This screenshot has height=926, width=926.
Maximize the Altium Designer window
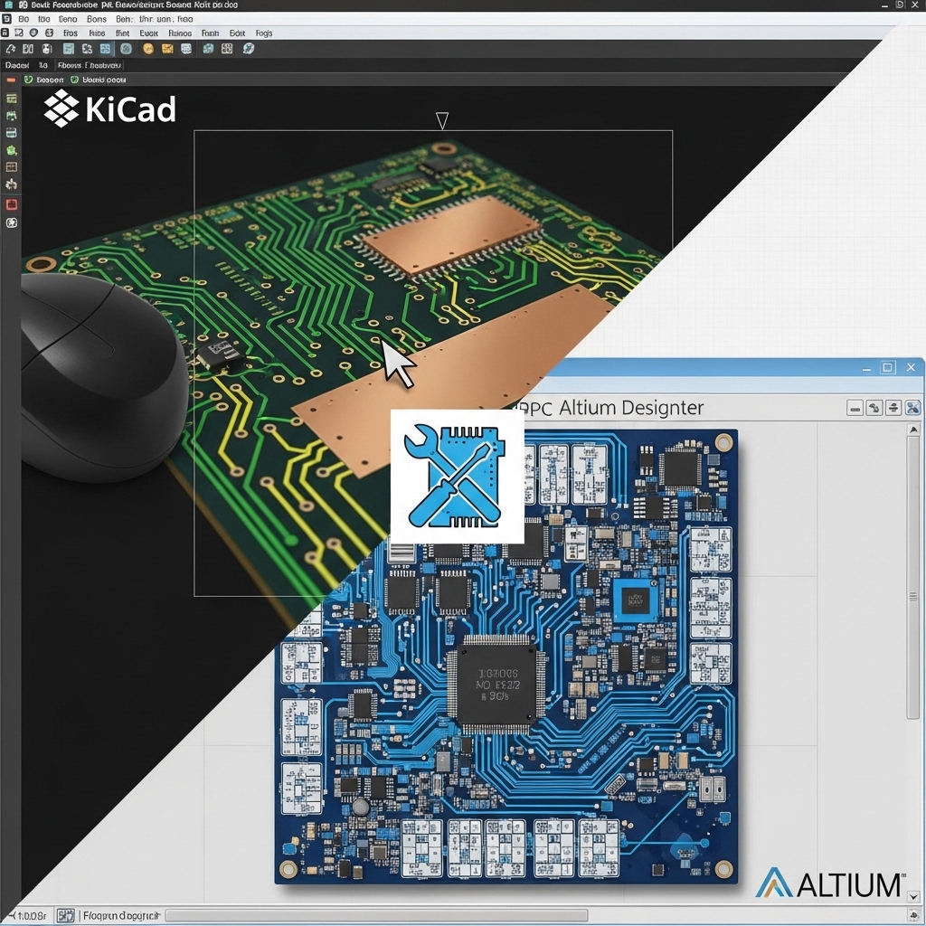(888, 367)
